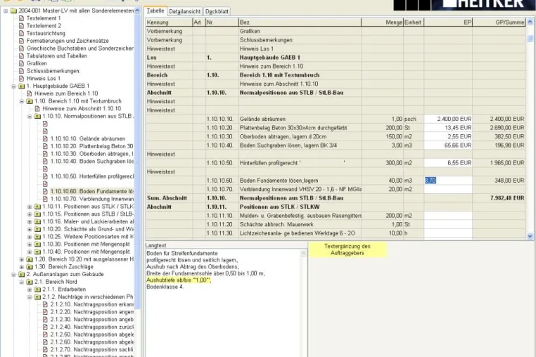Select 1.10.10.70. Verblendung Innenwand tree item
536x357 pixels.
(92, 199)
